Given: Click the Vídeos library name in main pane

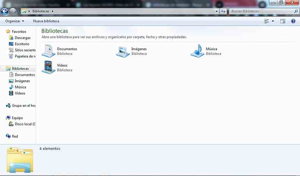Looking at the screenshot, I should coord(62,65).
